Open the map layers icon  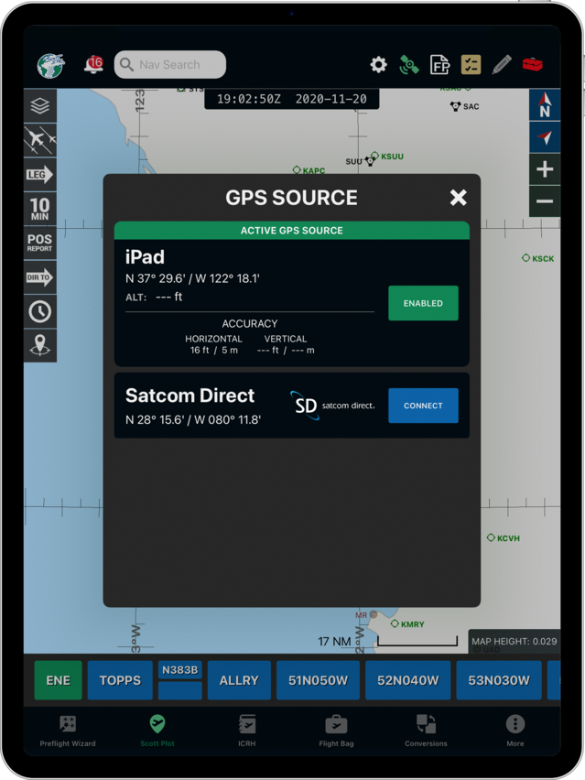point(39,106)
